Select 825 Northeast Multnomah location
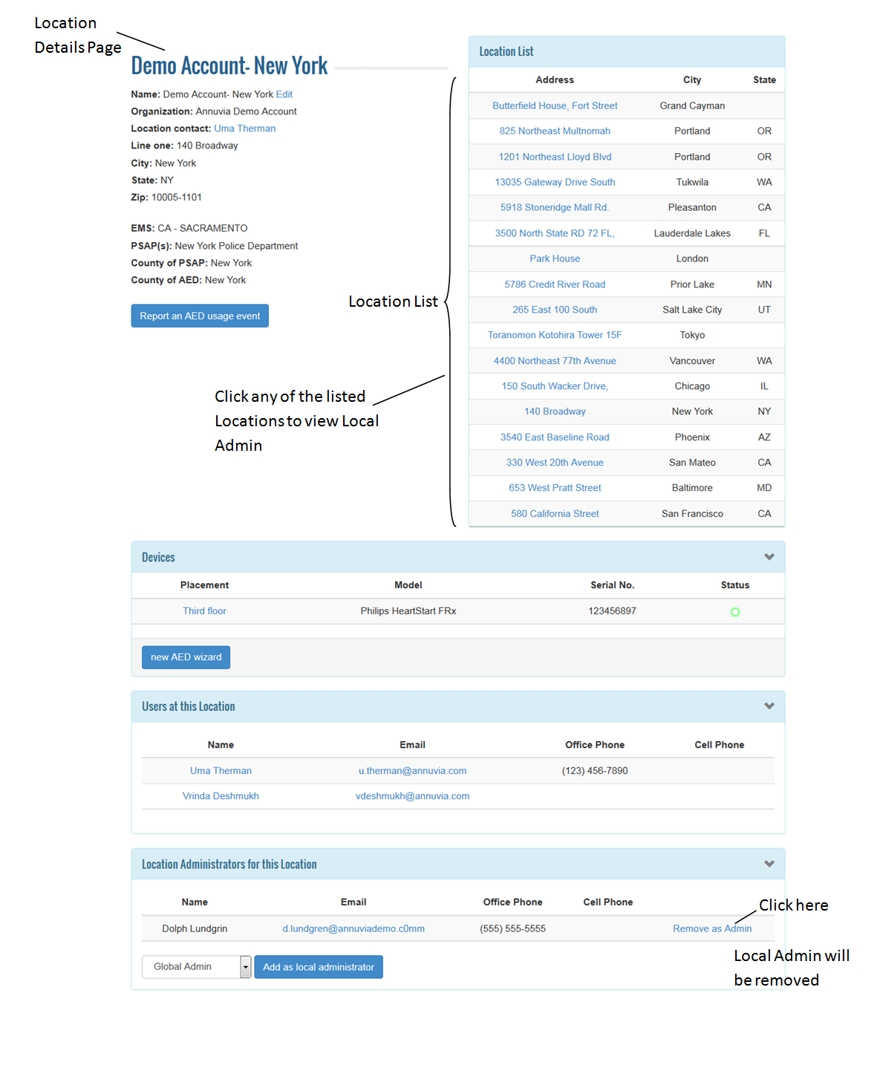Image resolution: width=883 pixels, height=1068 pixels. point(555,131)
